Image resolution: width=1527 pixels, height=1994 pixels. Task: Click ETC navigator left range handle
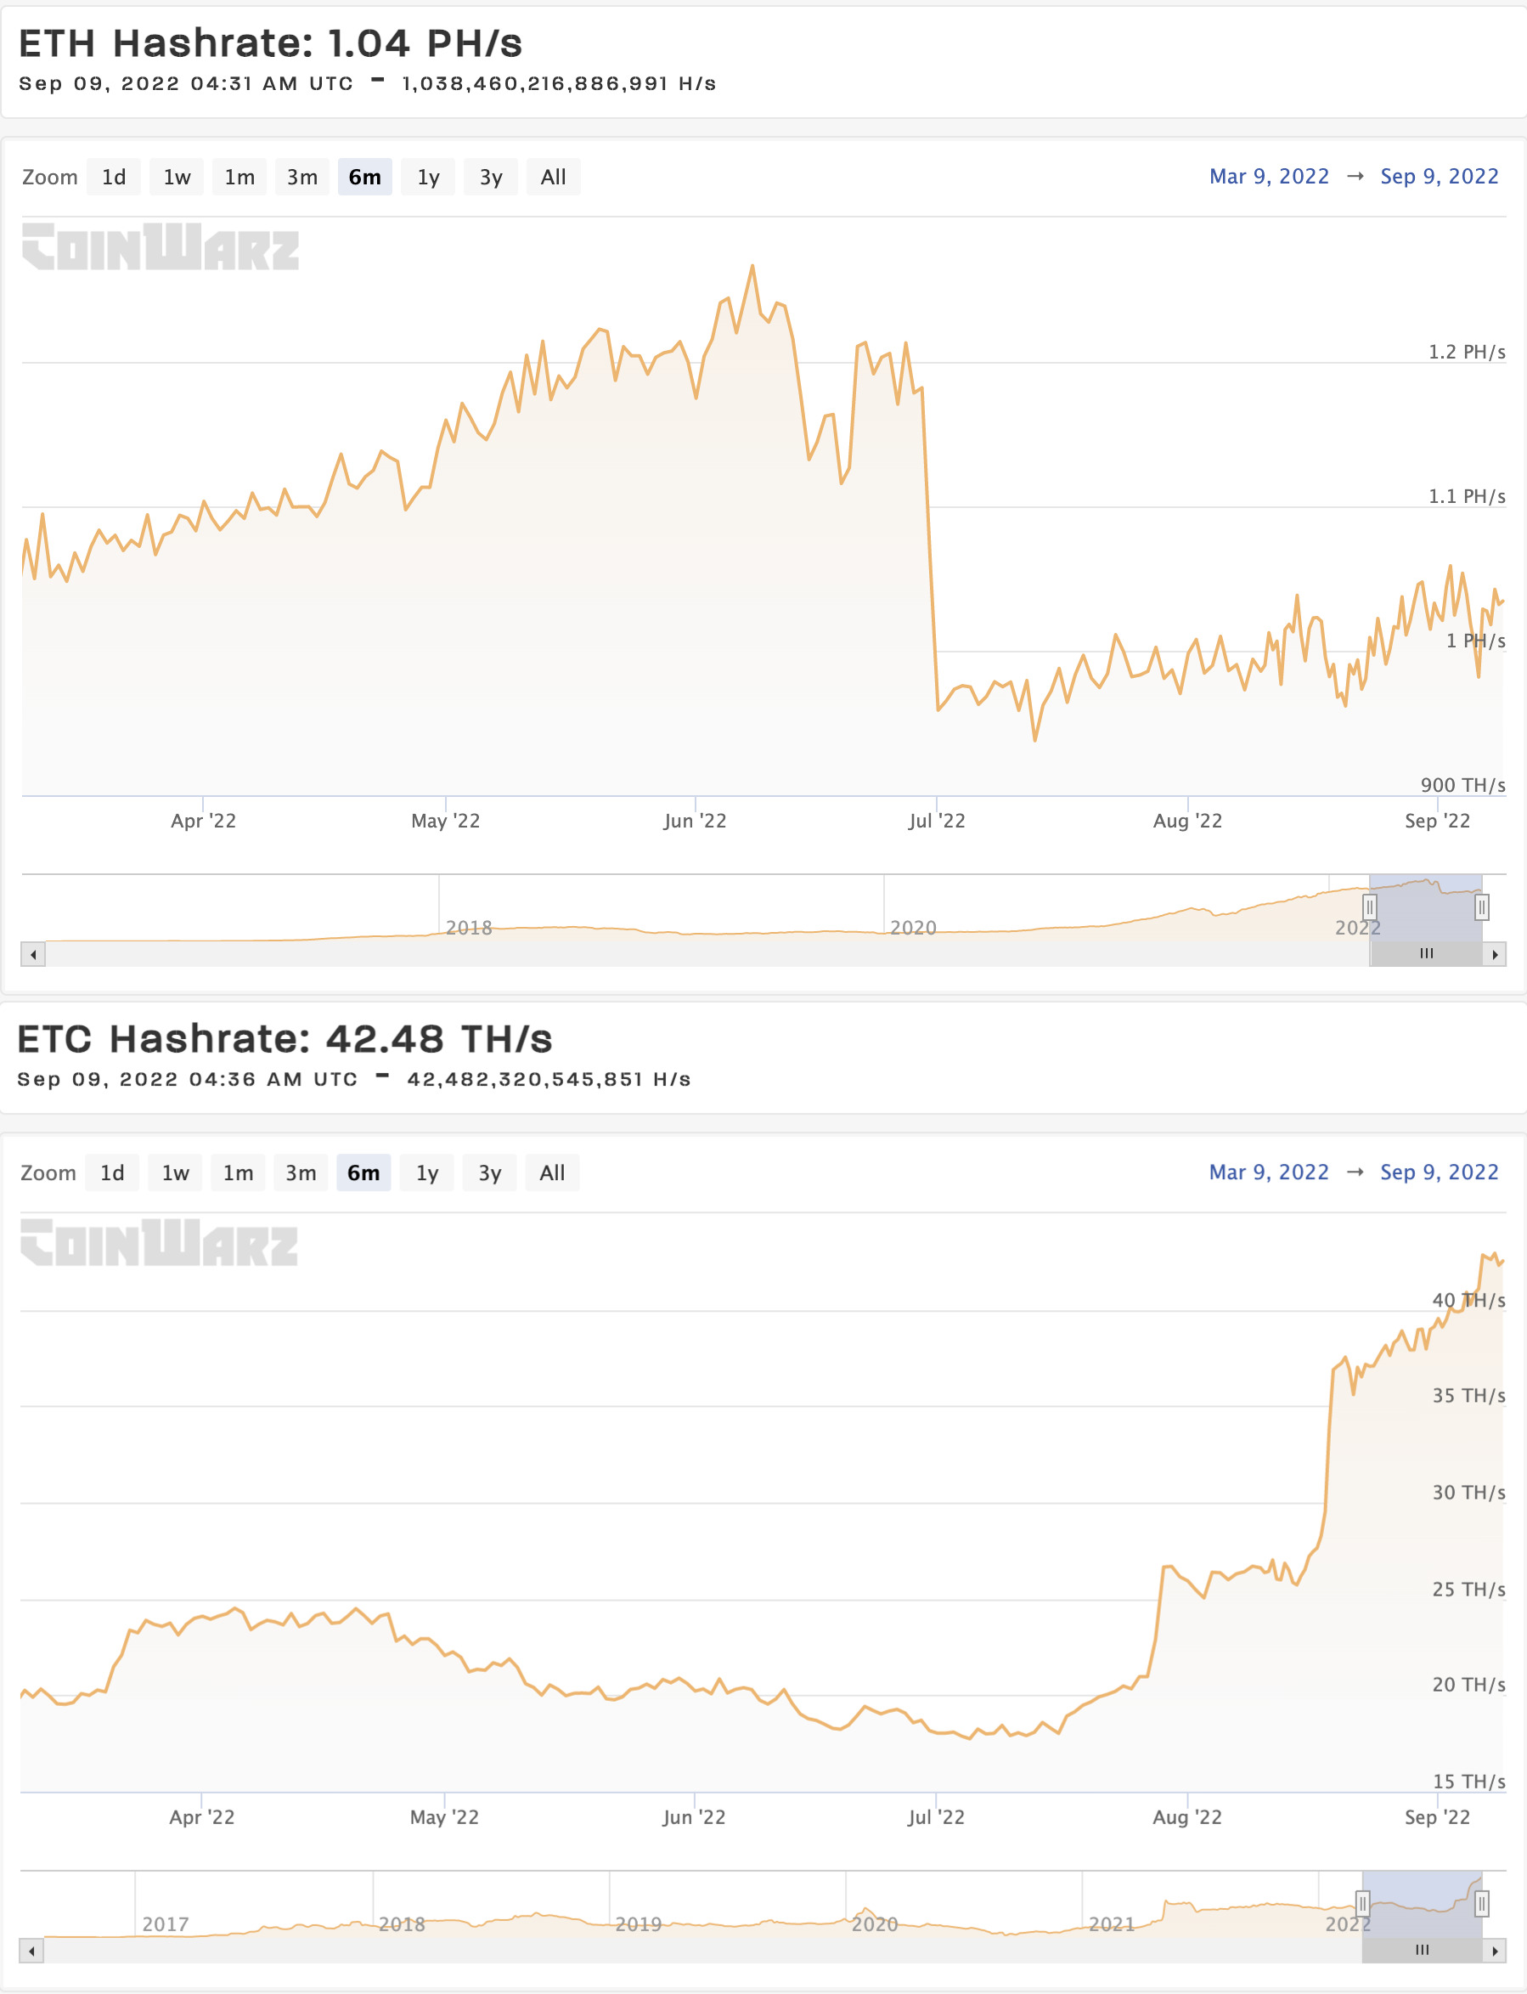pos(1362,1903)
